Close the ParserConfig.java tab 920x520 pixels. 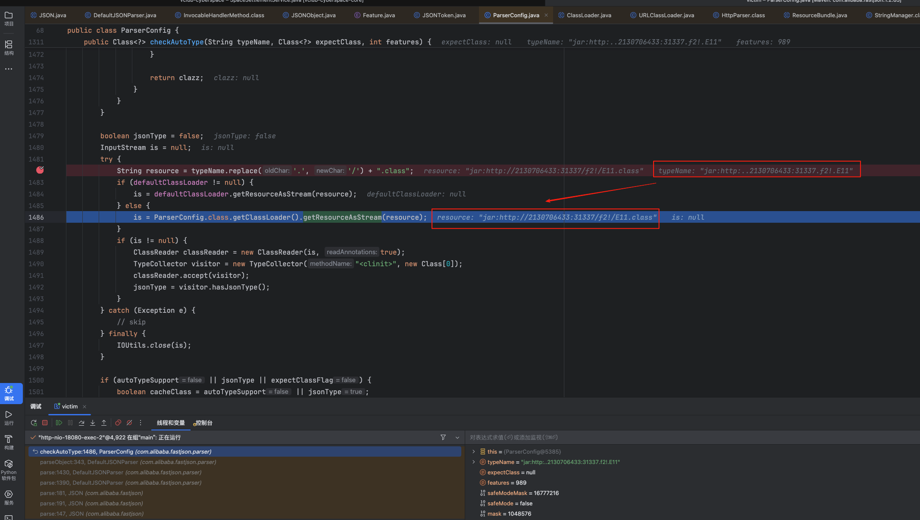[x=546, y=15]
